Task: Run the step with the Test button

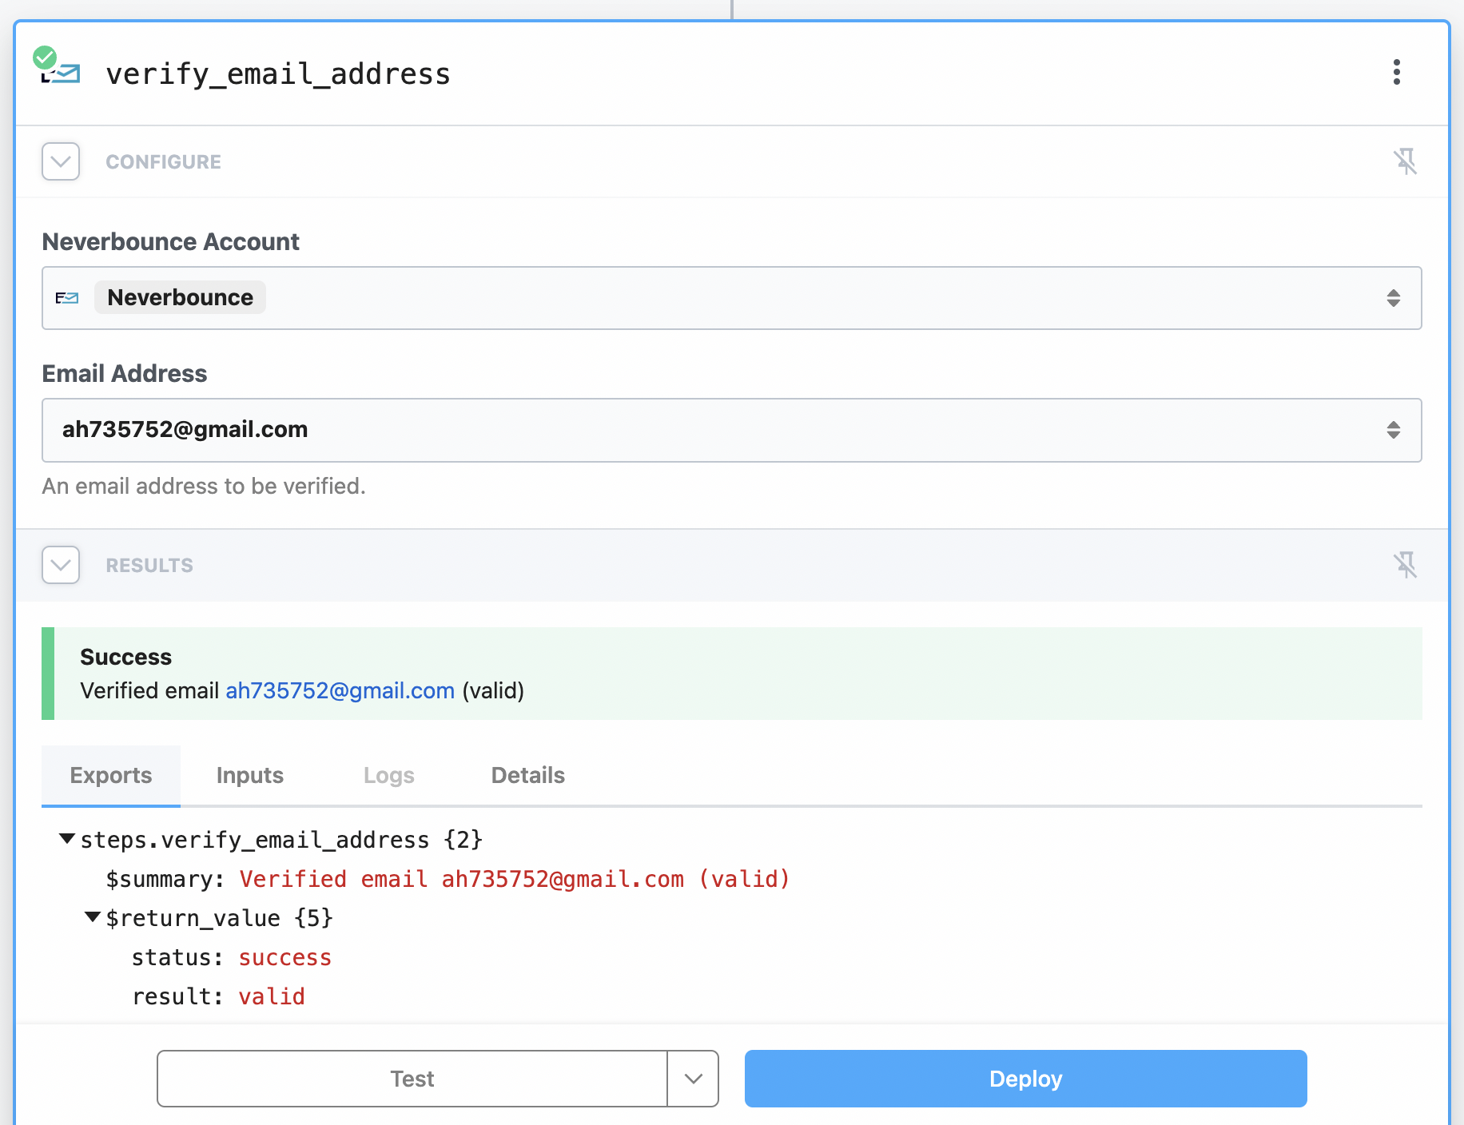Action: pyautogui.click(x=412, y=1079)
